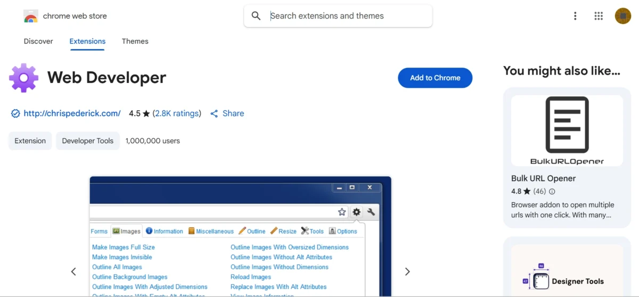Image resolution: width=639 pixels, height=297 pixels.
Task: Click the Chrome Web Store logo
Action: 31,16
